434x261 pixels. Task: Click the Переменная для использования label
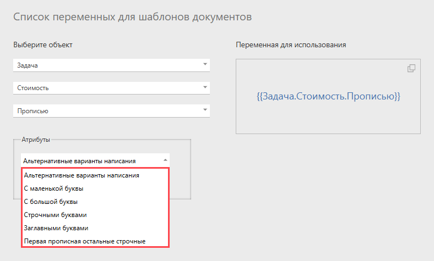[x=291, y=45]
